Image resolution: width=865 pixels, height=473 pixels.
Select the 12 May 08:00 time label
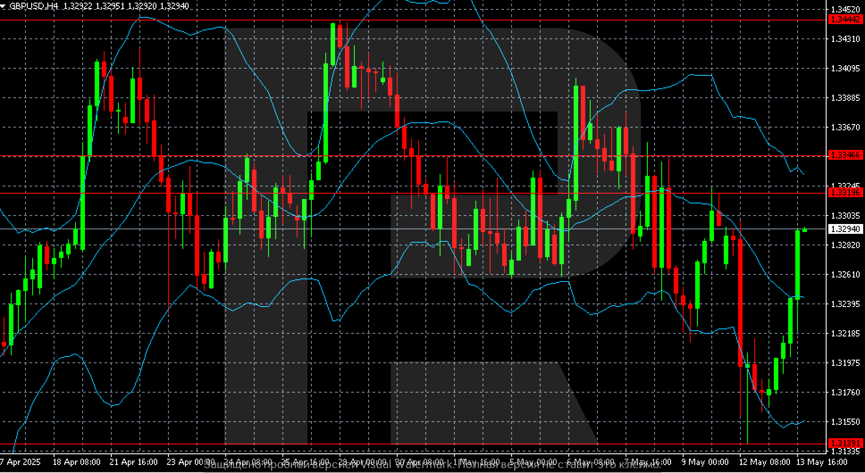(762, 462)
